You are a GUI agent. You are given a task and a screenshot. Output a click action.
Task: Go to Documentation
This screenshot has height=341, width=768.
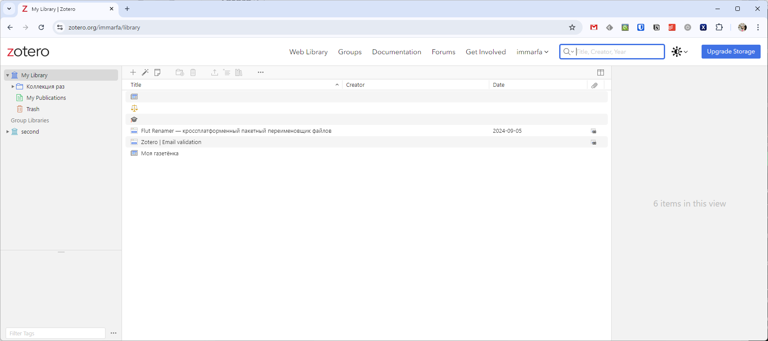[396, 52]
